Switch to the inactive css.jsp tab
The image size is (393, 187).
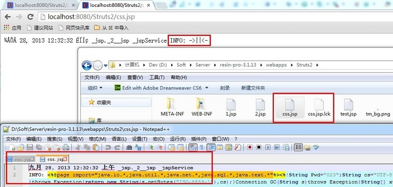[21, 159]
